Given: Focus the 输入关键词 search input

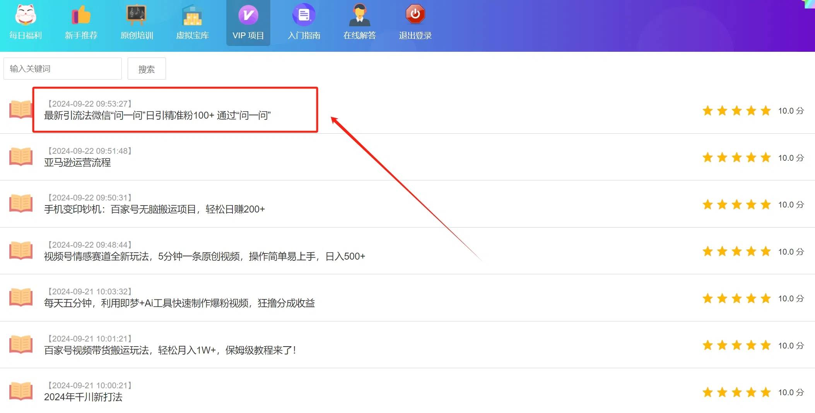Looking at the screenshot, I should pyautogui.click(x=63, y=69).
